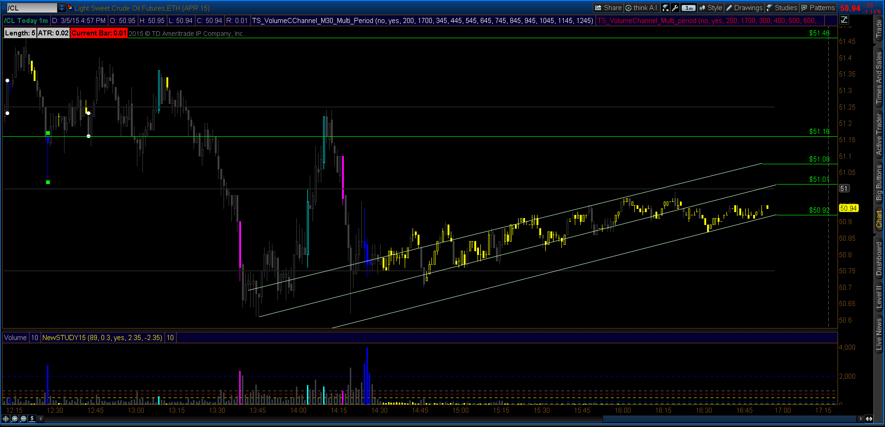The height and width of the screenshot is (427, 885).
Task: Click the zoom out magnifier icon
Action: (x=24, y=419)
